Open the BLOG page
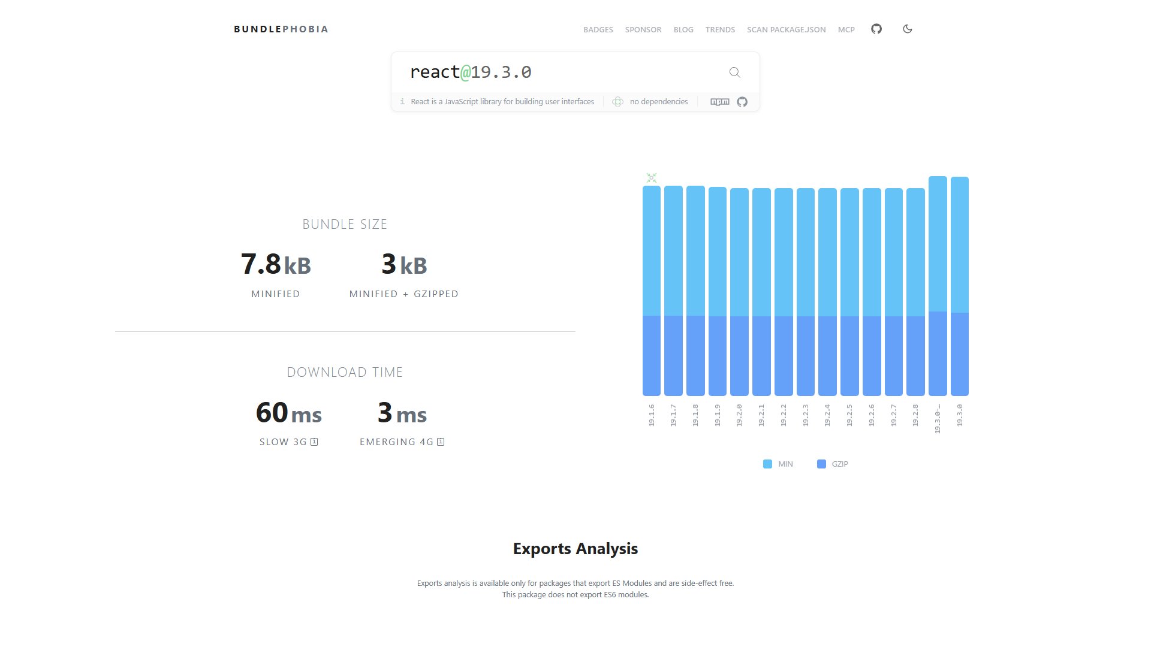The width and height of the screenshot is (1151, 647). coord(683,29)
